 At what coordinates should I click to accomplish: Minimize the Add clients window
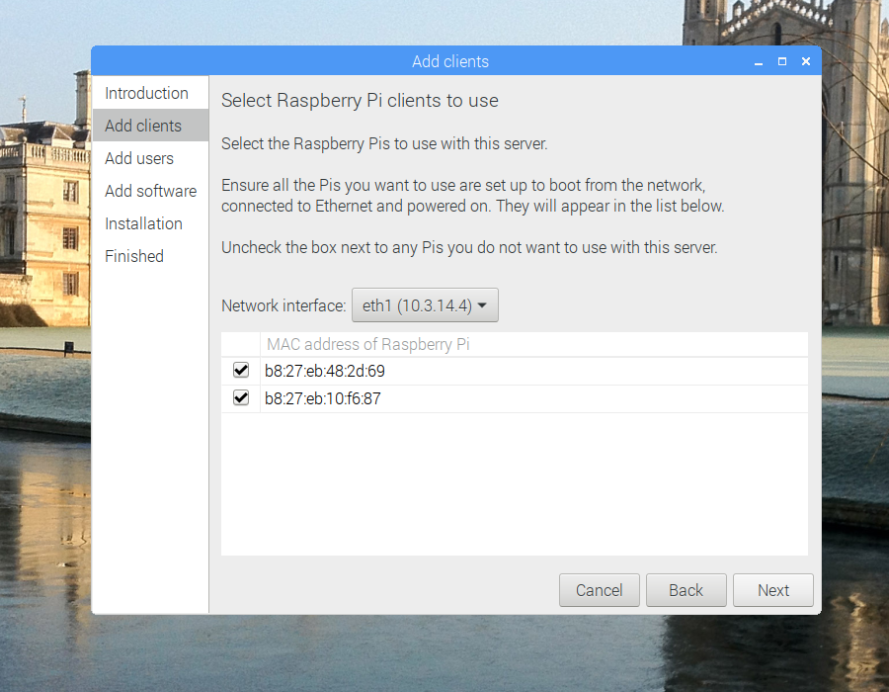(758, 61)
